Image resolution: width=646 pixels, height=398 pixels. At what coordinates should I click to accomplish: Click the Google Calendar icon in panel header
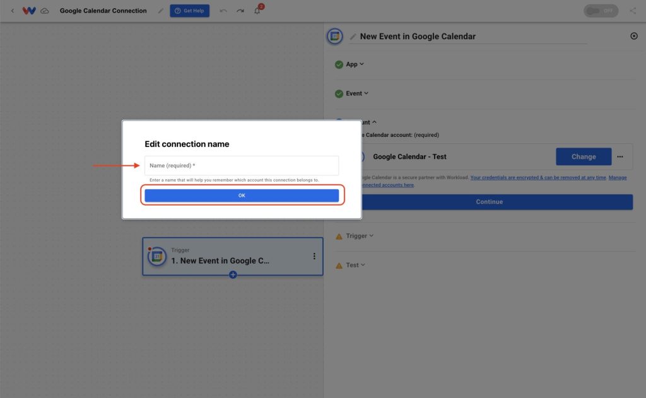click(335, 36)
